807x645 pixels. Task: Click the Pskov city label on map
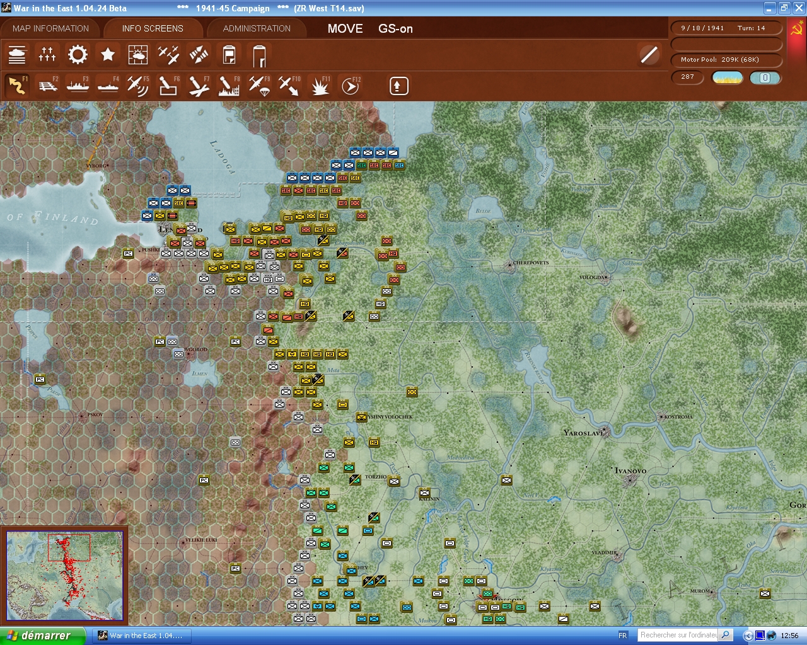(x=95, y=414)
